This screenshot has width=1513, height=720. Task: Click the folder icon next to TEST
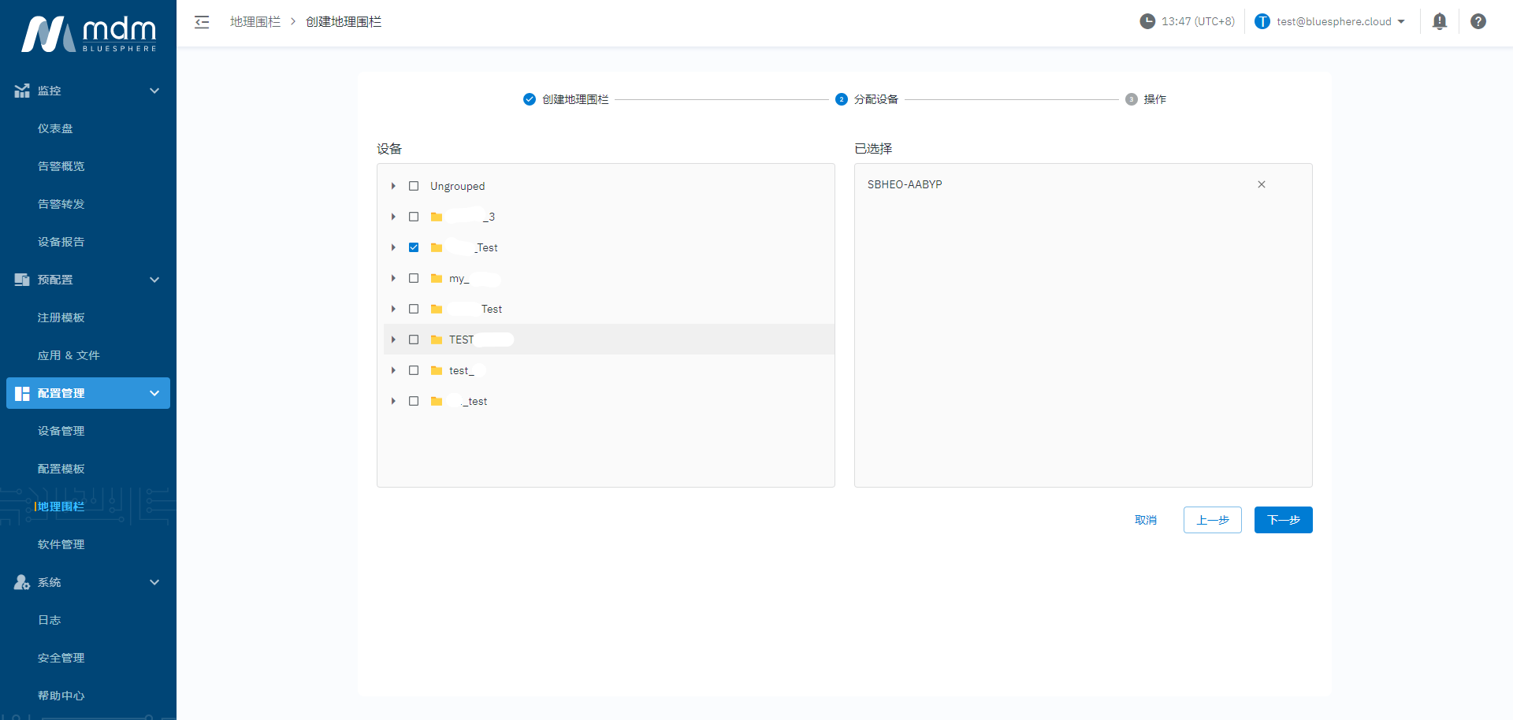437,340
